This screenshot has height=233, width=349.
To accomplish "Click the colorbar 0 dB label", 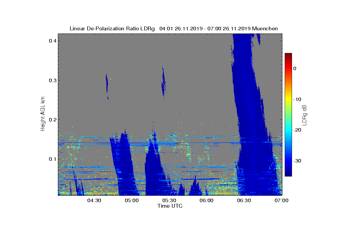I will pyautogui.click(x=295, y=68).
